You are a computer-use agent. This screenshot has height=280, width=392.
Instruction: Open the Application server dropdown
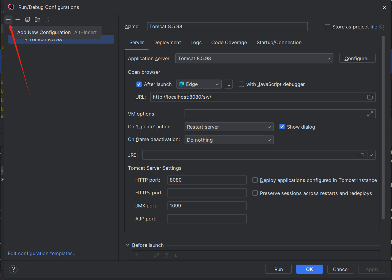click(254, 58)
